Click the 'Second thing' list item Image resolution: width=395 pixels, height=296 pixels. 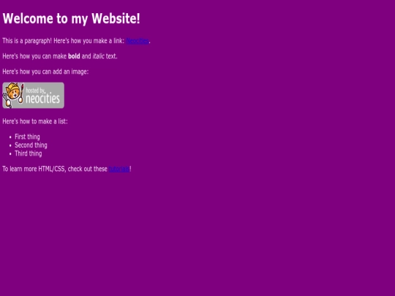pos(31,145)
